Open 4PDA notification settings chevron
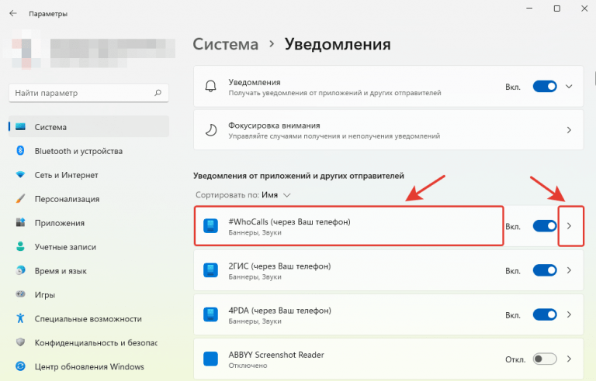Viewport: 596px width, 381px height. tap(570, 315)
